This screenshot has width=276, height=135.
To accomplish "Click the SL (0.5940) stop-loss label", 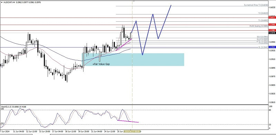I will click(263, 47).
